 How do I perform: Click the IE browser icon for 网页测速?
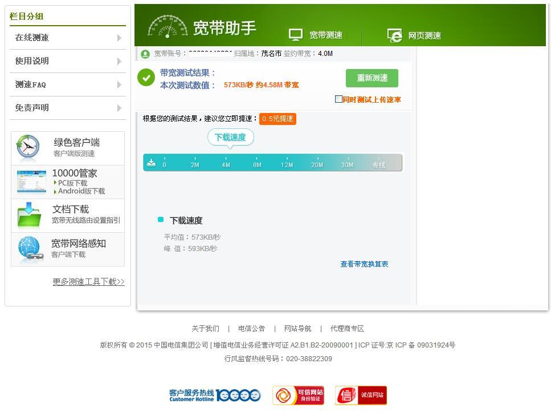click(394, 35)
